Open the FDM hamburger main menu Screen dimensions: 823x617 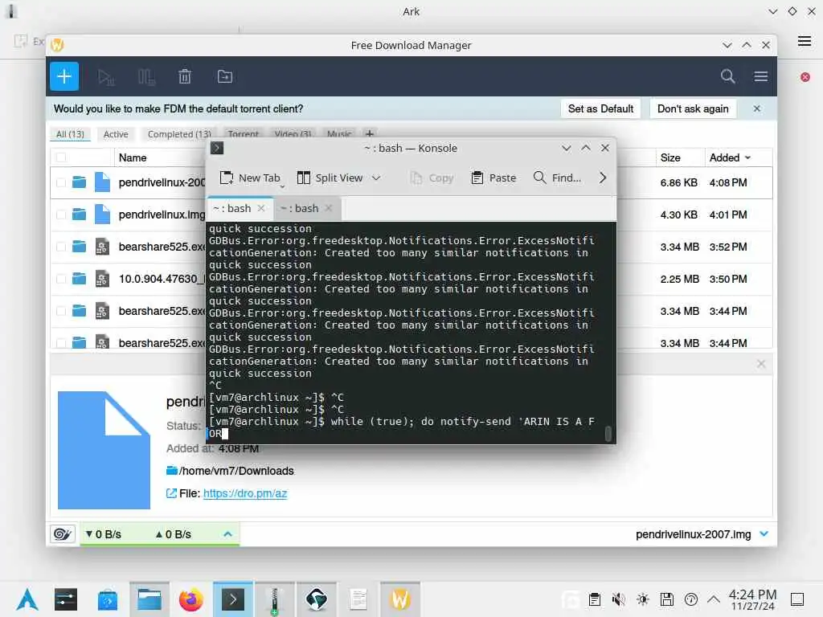pos(760,76)
